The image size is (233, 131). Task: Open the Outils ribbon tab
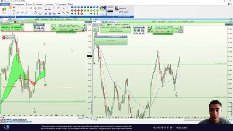point(29,4)
